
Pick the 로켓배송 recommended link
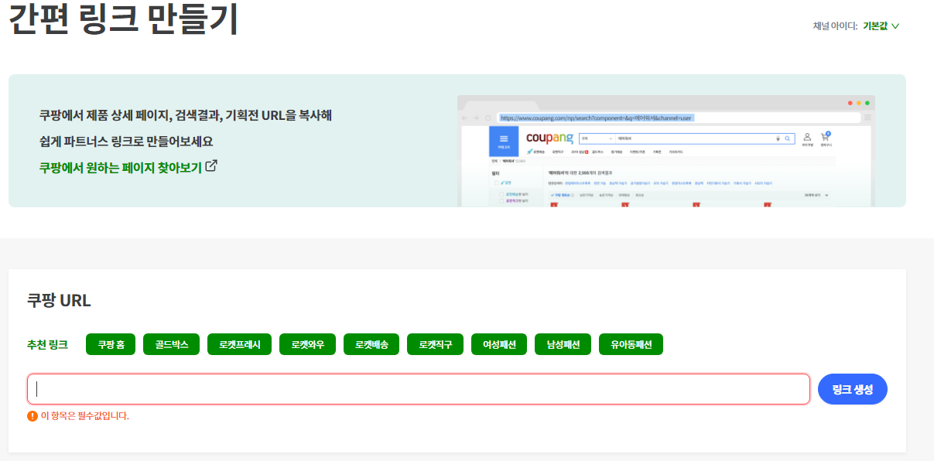371,344
